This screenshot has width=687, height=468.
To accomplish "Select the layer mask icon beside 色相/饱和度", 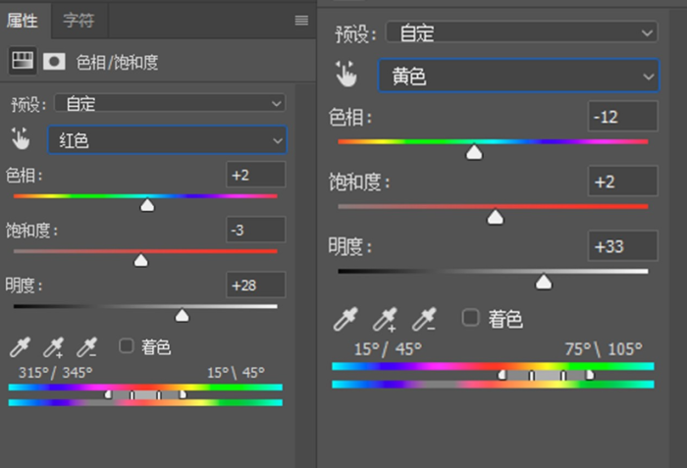I will point(54,62).
